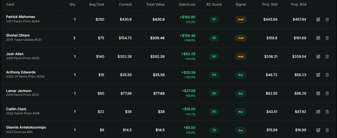
Task: Delete the Shohei Ohtani card row
Action: (327, 38)
